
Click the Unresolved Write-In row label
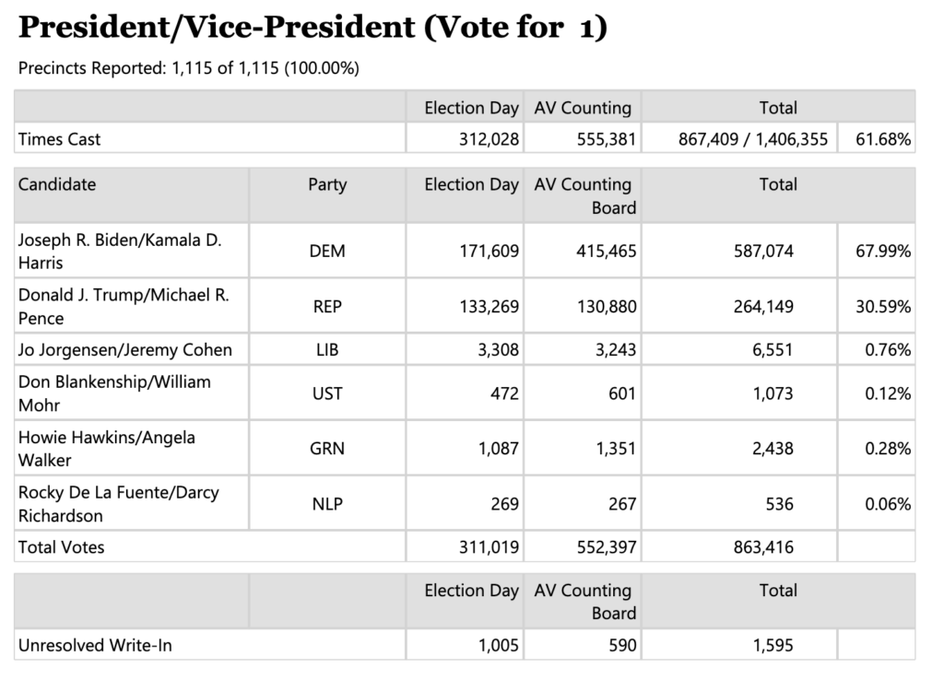(x=95, y=646)
